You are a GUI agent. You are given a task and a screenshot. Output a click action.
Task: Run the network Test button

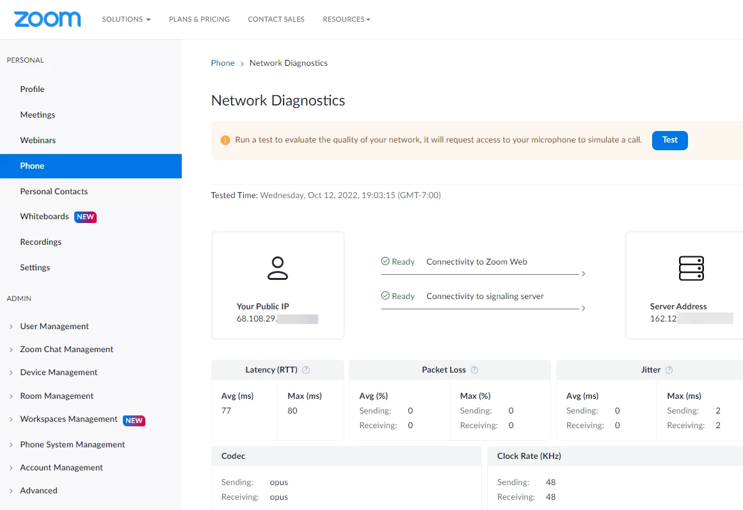click(669, 140)
